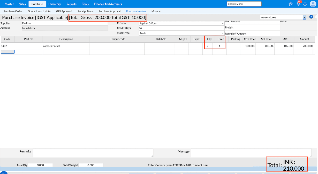Click the Total Qty field
Screen dimensions: 318x174
pos(40,165)
